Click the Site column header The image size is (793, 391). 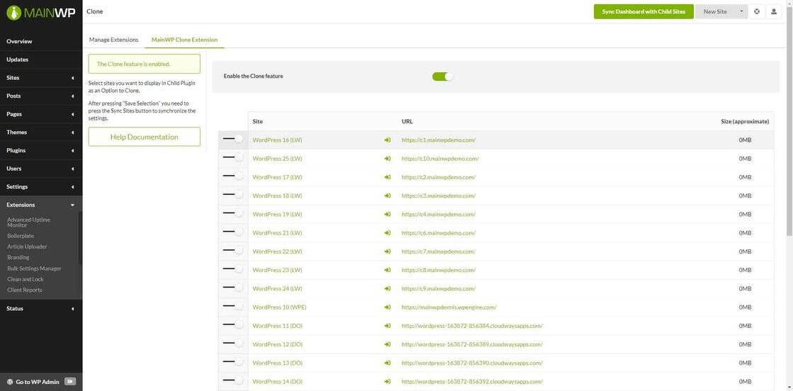(257, 121)
